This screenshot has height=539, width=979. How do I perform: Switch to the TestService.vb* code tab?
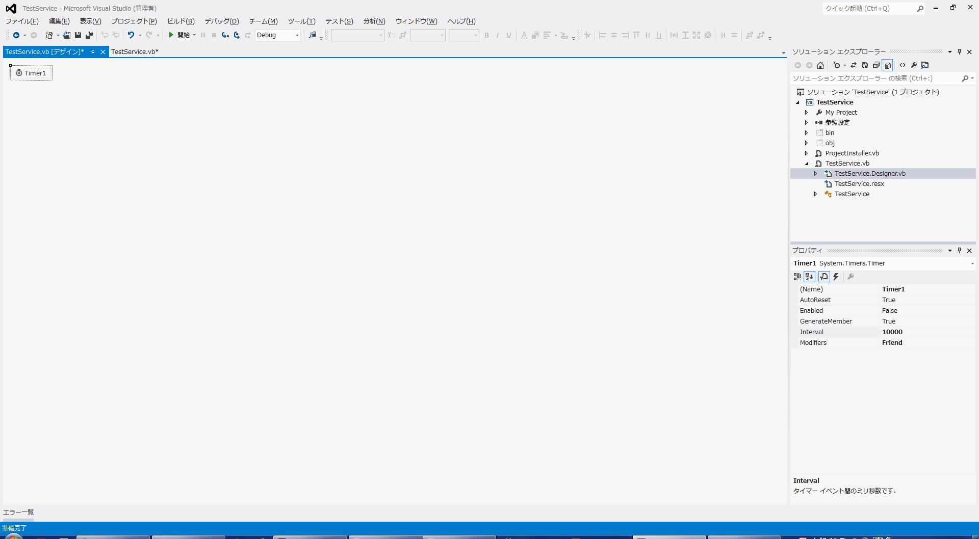coord(135,52)
